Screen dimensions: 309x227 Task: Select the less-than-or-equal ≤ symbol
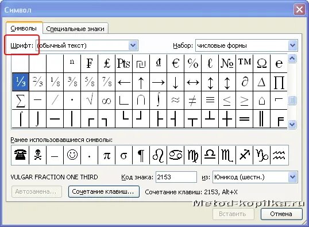coord(227,101)
